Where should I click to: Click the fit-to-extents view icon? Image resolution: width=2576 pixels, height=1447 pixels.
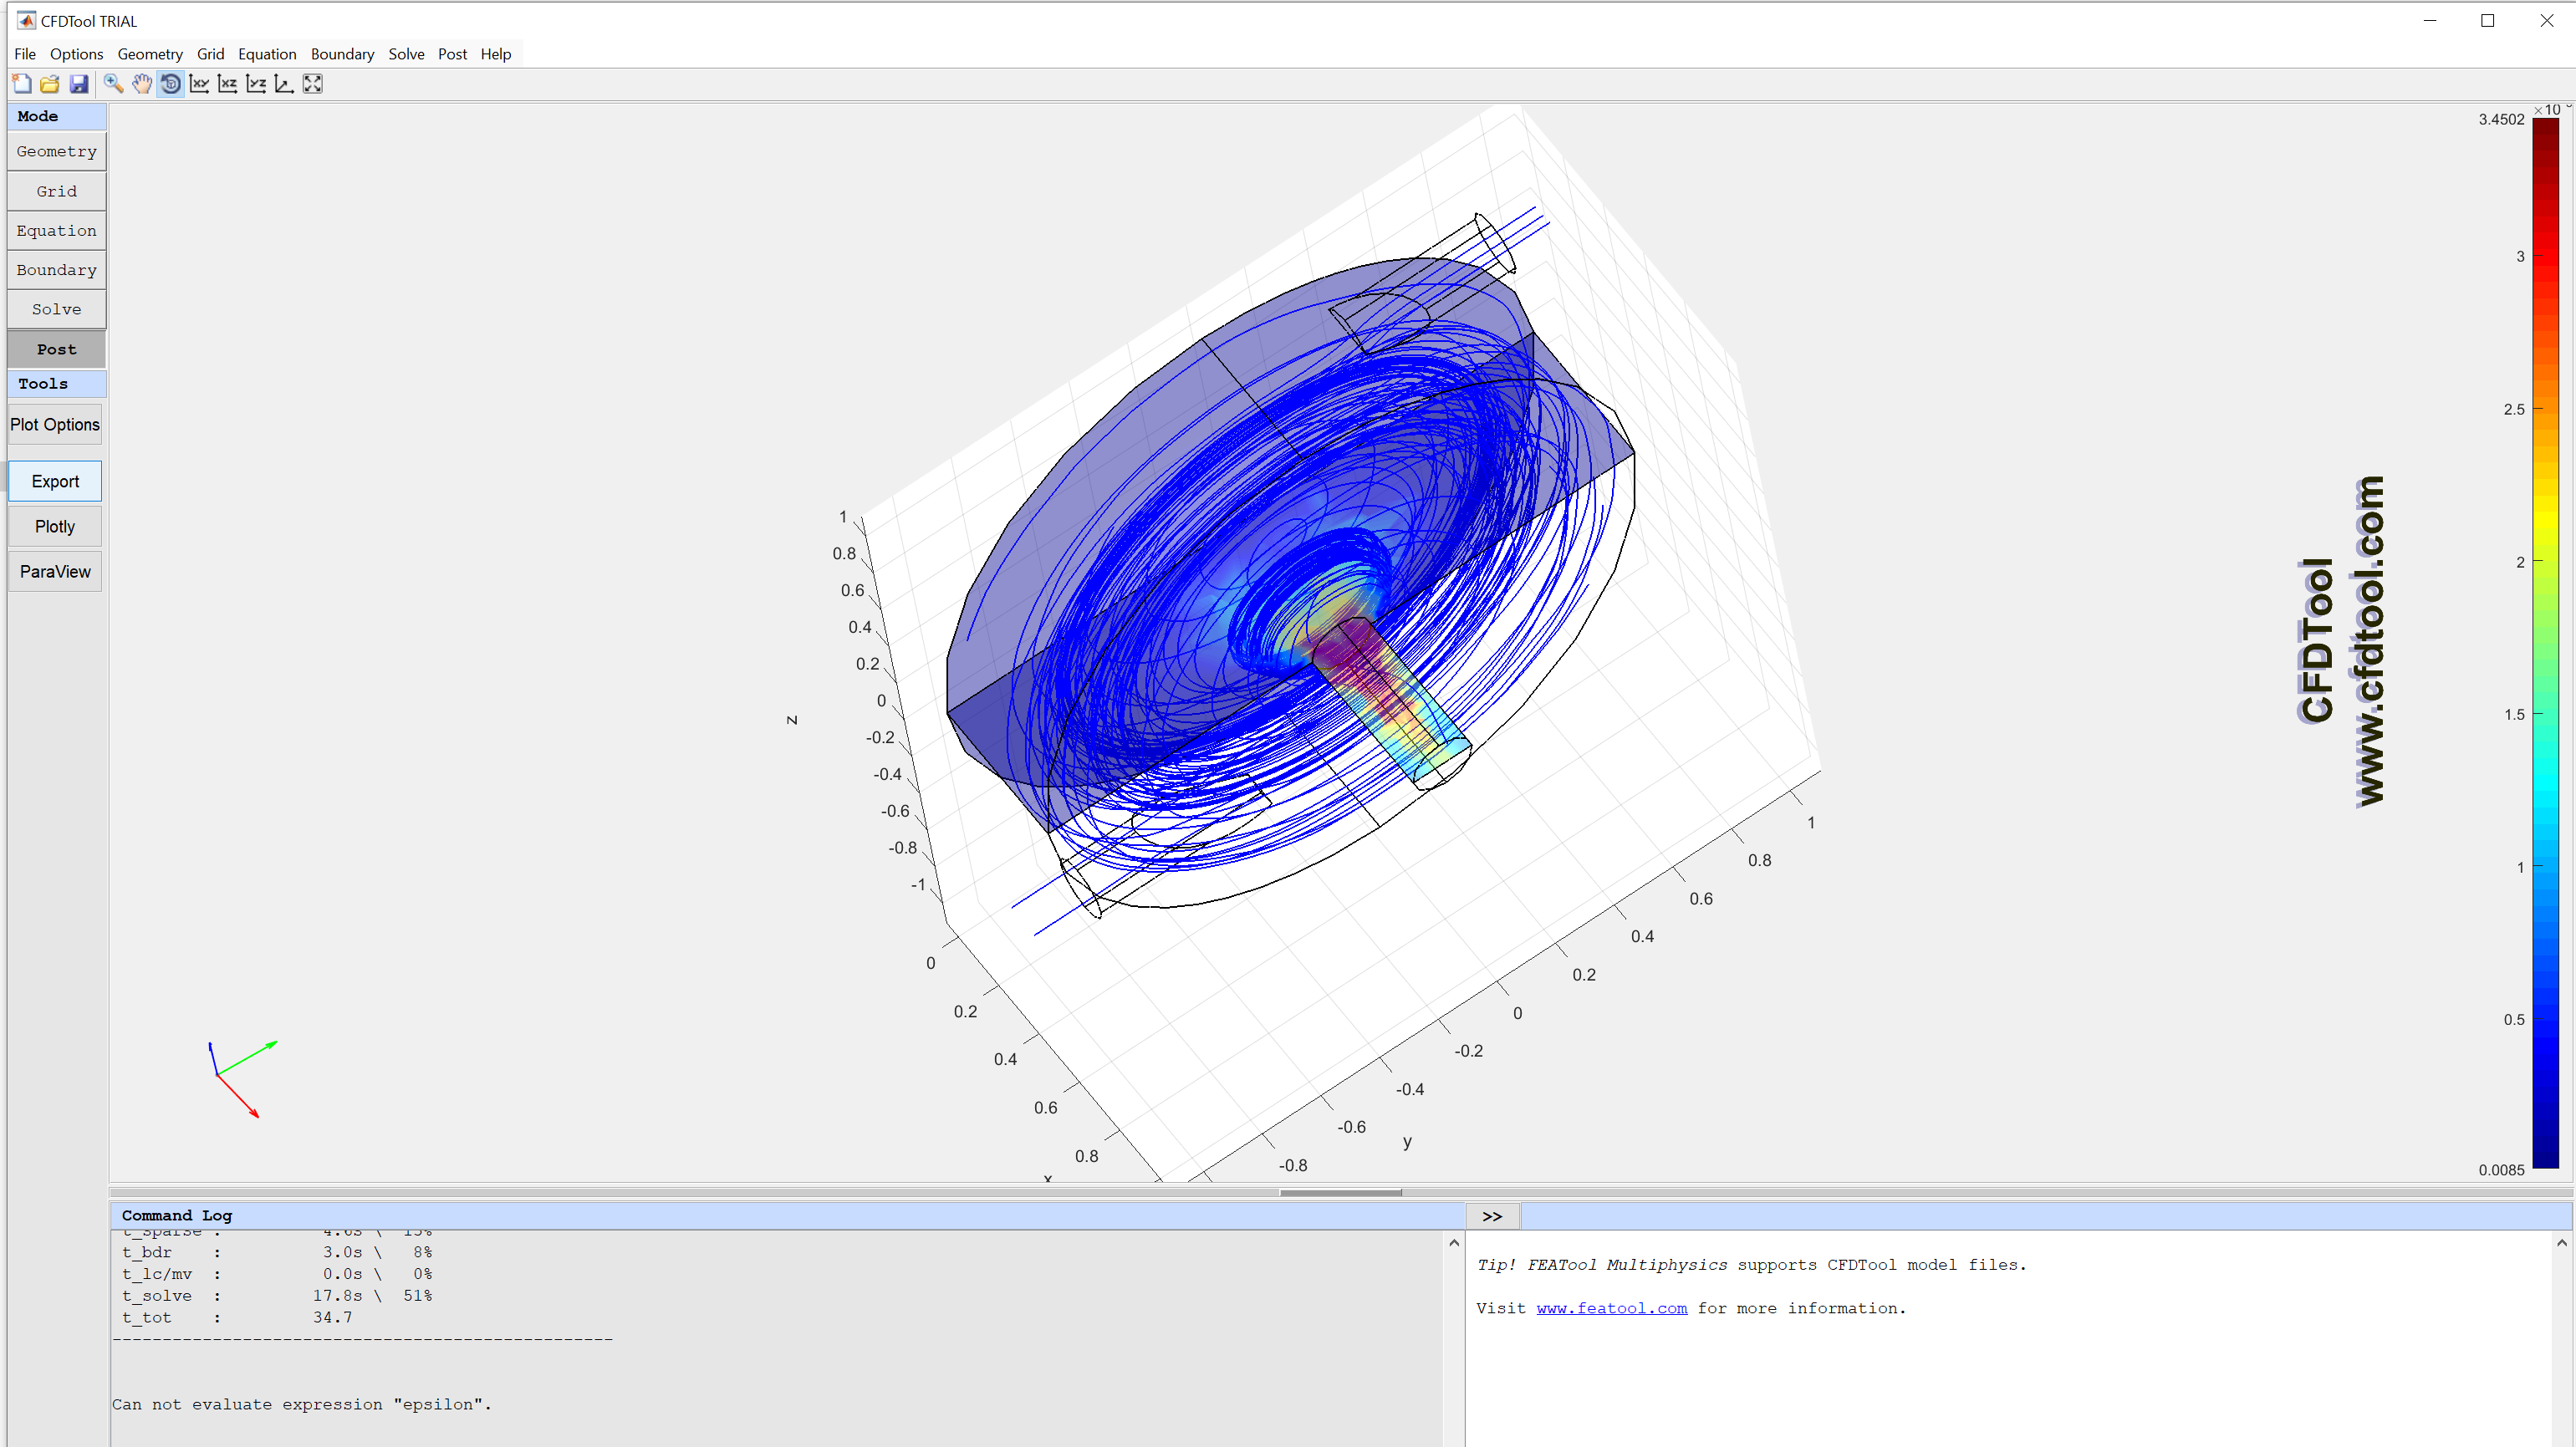point(313,84)
